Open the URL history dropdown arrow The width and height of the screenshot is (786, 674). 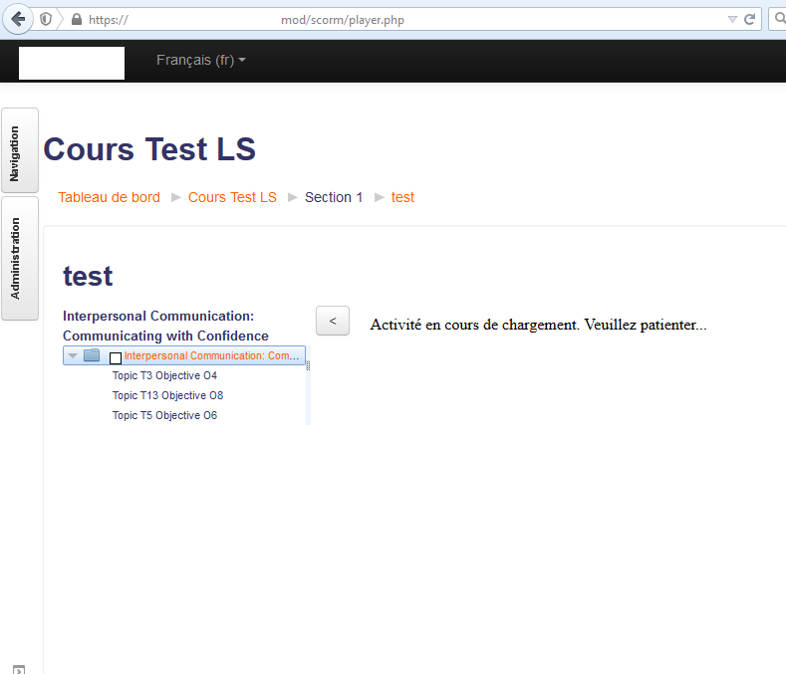coord(732,20)
